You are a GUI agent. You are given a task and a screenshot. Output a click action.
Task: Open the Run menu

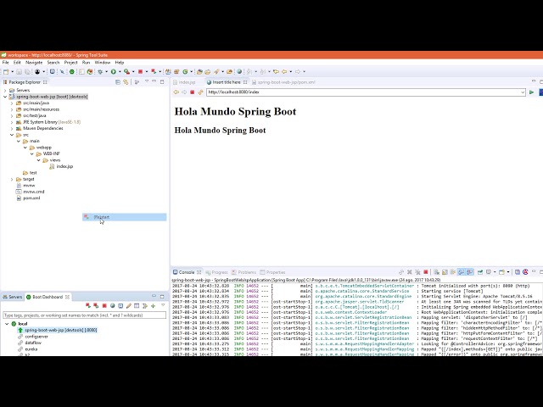(x=86, y=63)
